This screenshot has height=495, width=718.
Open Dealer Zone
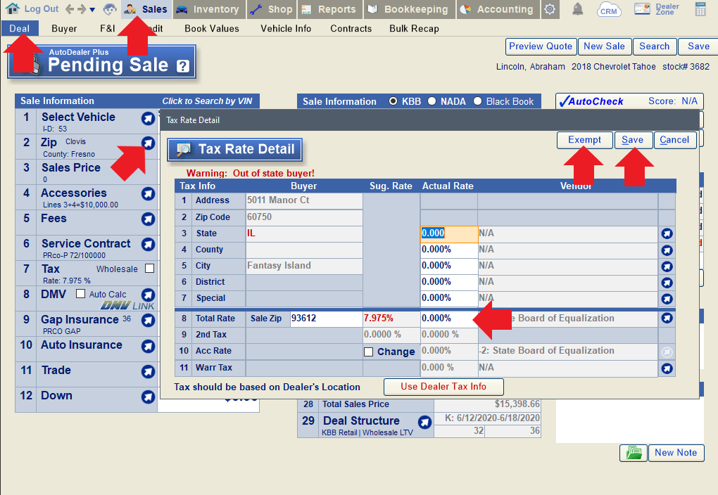657,9
